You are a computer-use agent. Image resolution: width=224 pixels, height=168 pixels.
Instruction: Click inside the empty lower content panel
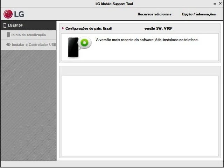pyautogui.click(x=140, y=116)
